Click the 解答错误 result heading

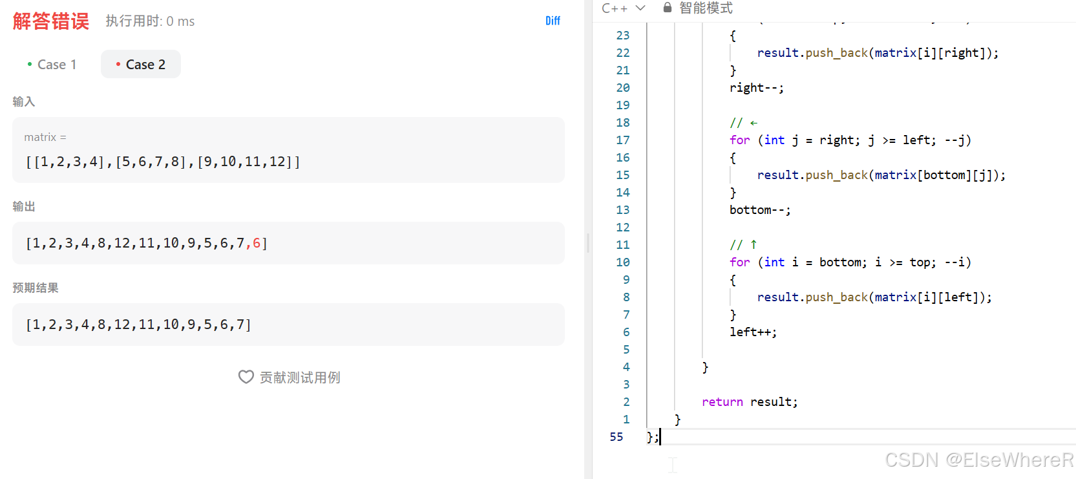click(51, 21)
